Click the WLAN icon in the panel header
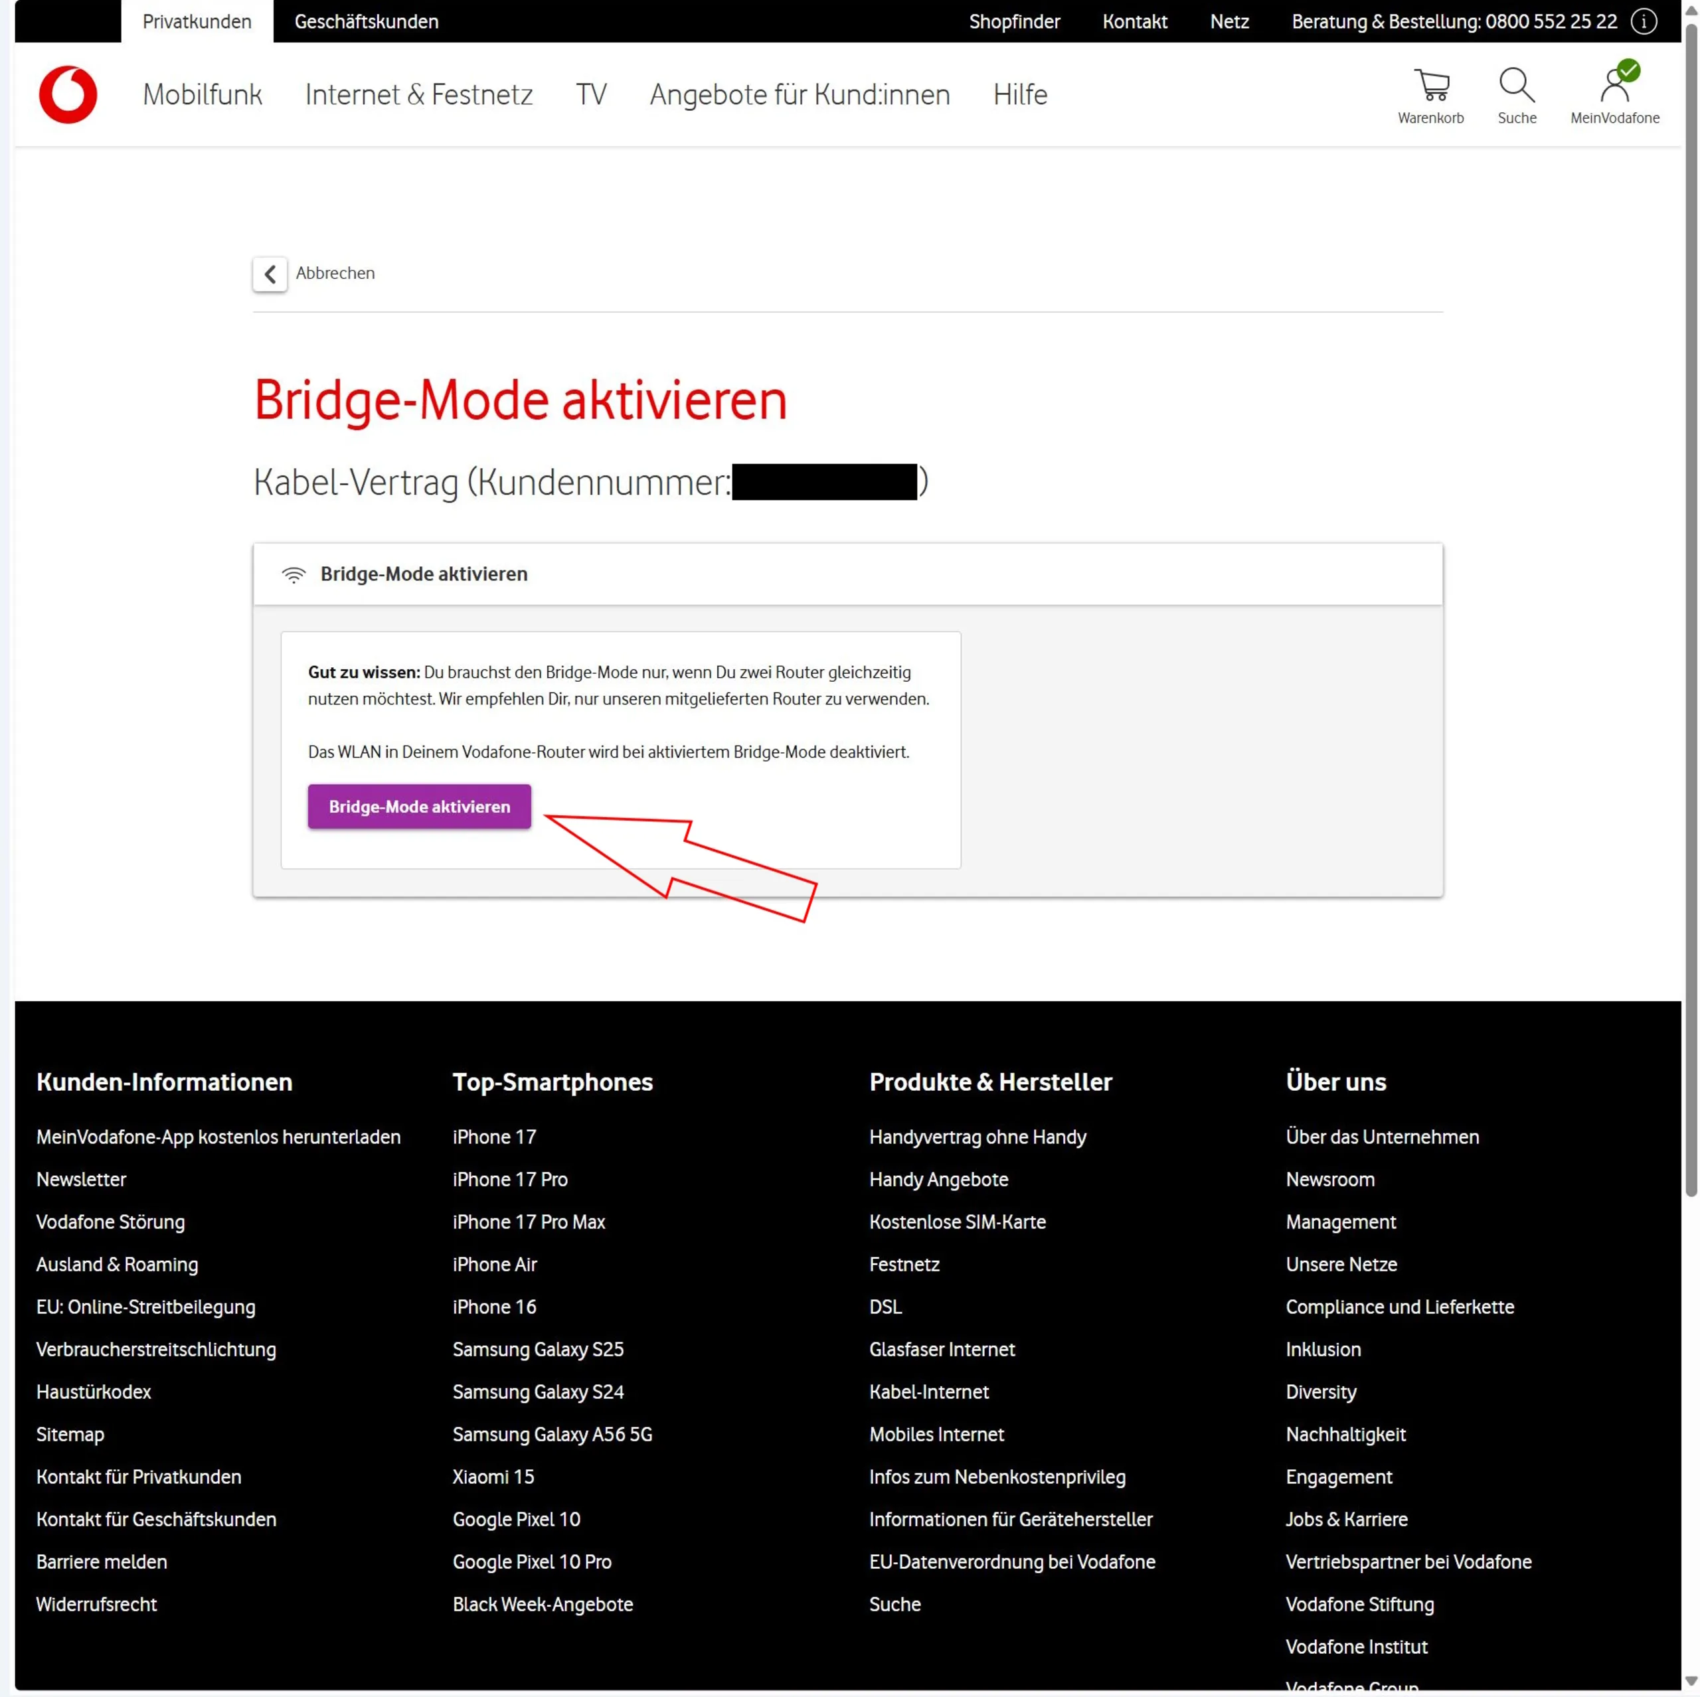 (294, 574)
